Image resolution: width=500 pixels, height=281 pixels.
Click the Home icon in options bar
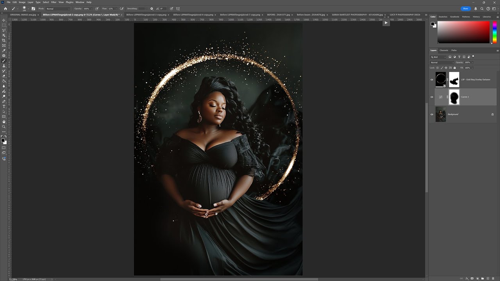pyautogui.click(x=5, y=9)
